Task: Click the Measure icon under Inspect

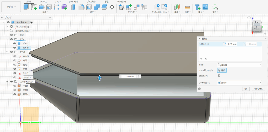Action: pyautogui.click(x=187, y=7)
